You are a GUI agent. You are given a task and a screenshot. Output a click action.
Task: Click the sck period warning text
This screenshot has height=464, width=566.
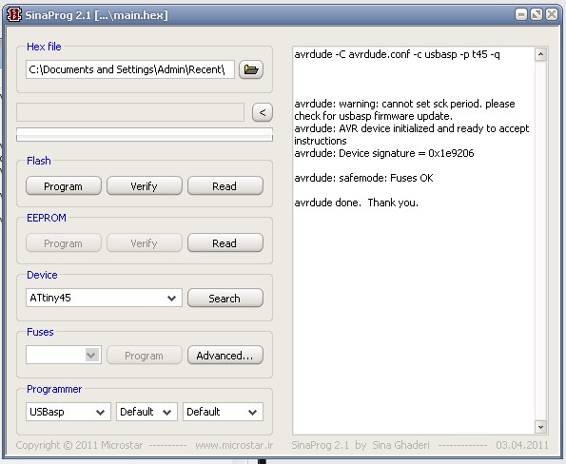404,110
